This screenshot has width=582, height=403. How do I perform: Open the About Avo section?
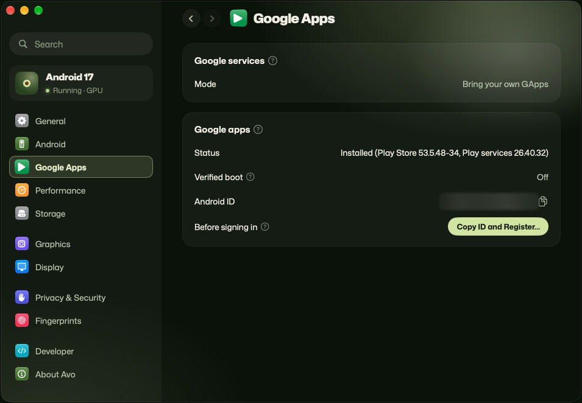(81, 374)
